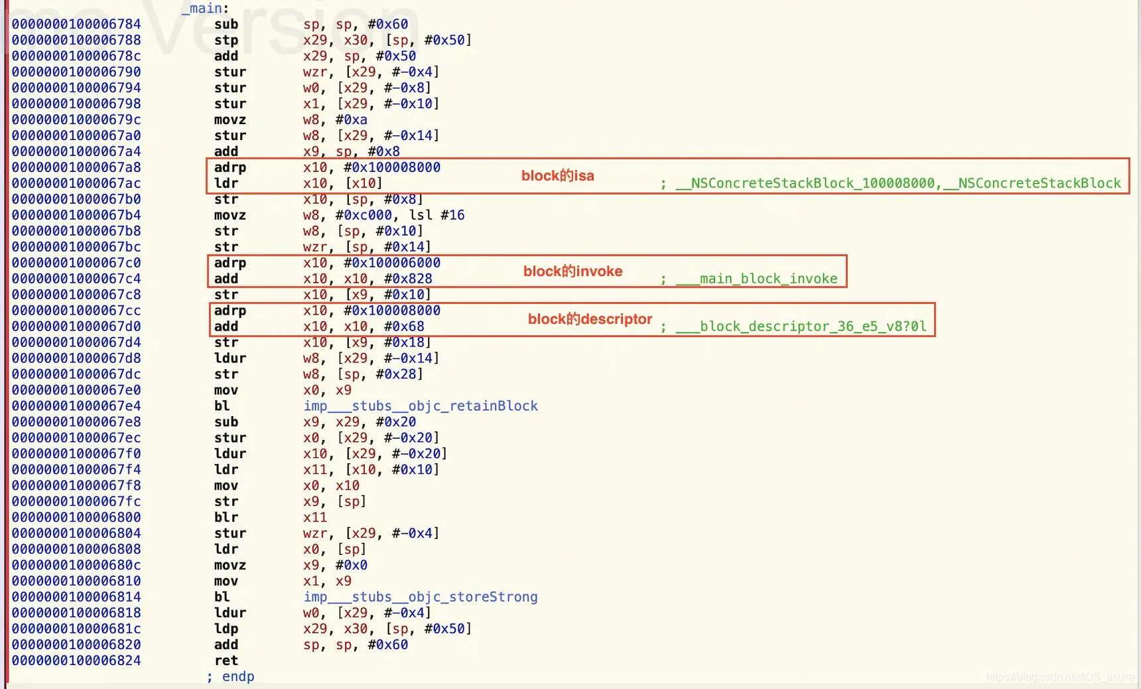The image size is (1141, 689).
Task: Click imp___stubs__objc_storeStrong call target
Action: click(421, 597)
